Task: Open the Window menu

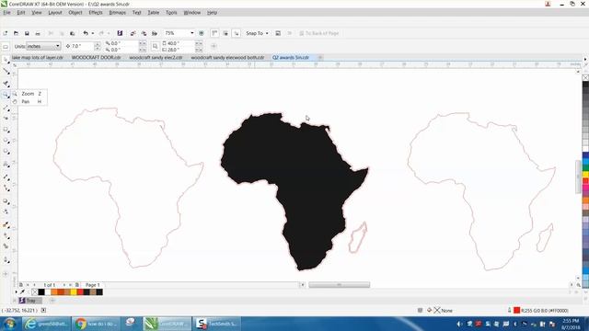Action: 192,12
